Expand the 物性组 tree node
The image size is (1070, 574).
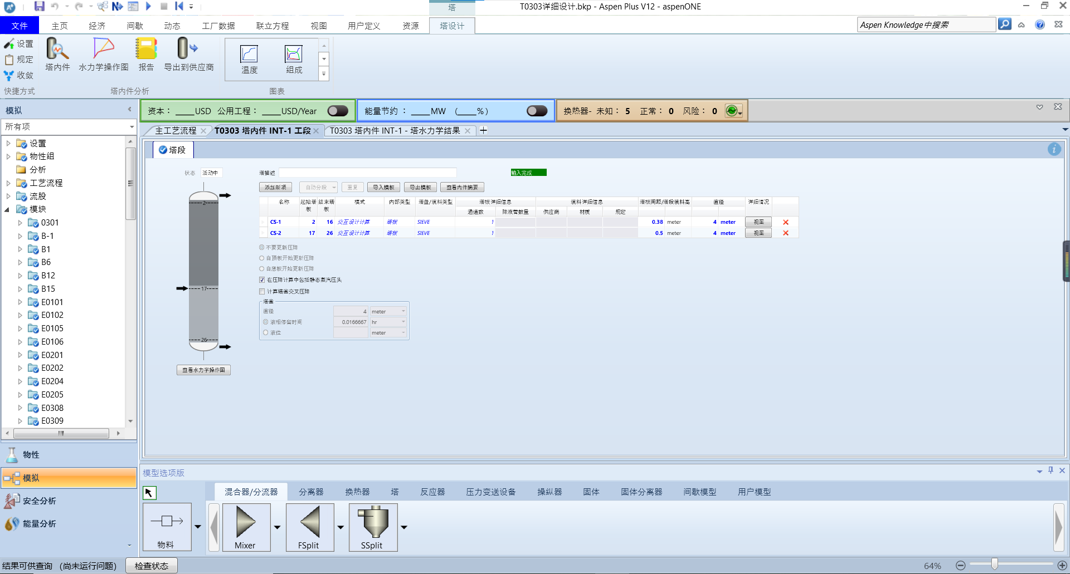click(x=8, y=156)
